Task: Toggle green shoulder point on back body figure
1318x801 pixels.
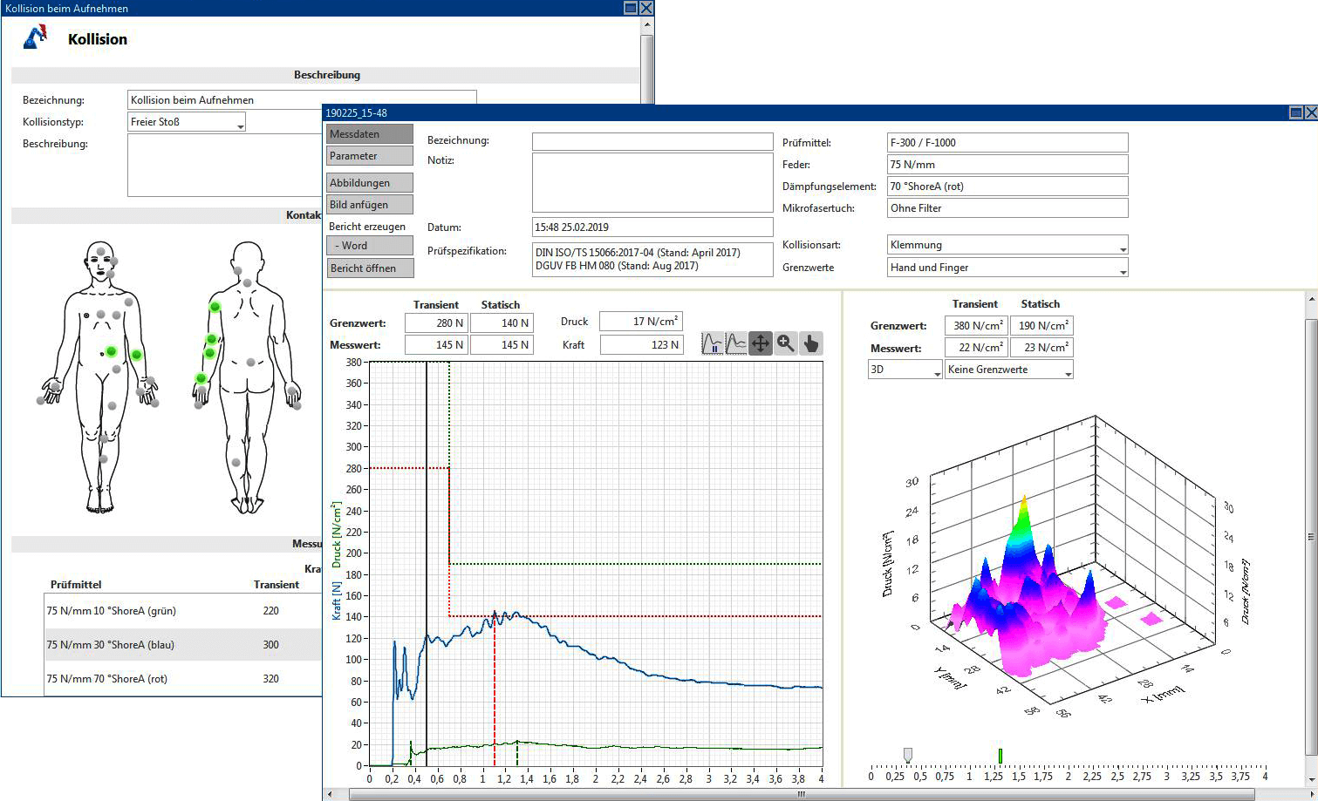Action: 215,307
